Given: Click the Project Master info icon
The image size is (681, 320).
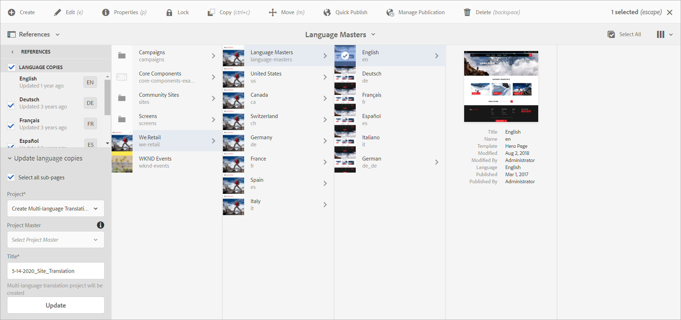Looking at the screenshot, I should tap(101, 225).
